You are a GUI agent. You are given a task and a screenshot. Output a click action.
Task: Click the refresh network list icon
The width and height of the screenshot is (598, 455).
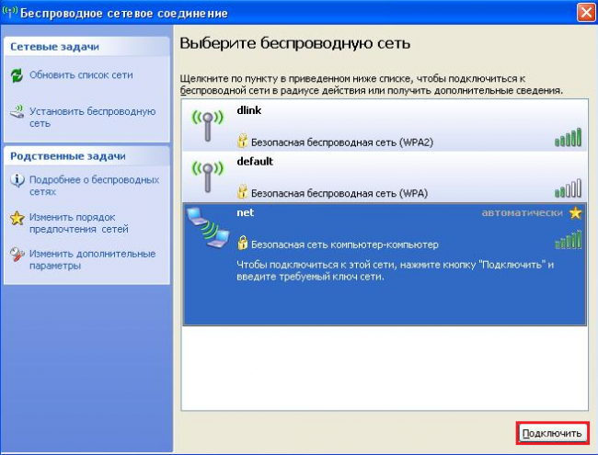coord(17,75)
